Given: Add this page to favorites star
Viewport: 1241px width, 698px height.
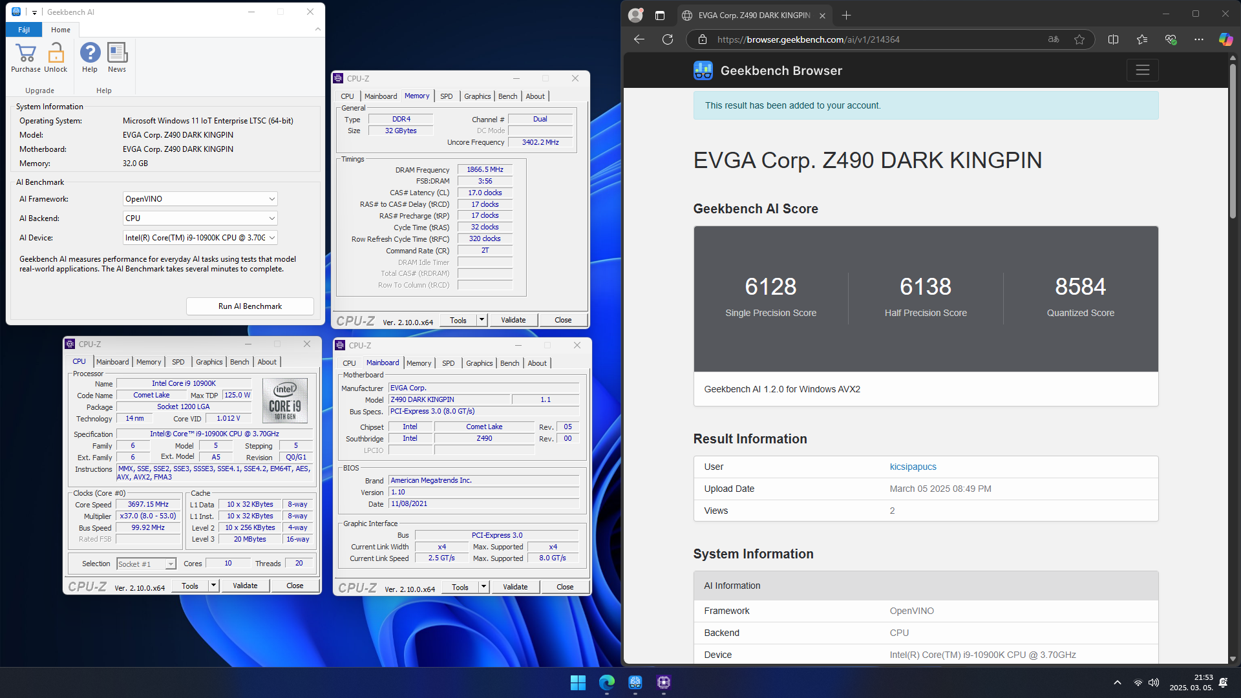Looking at the screenshot, I should pos(1079,39).
